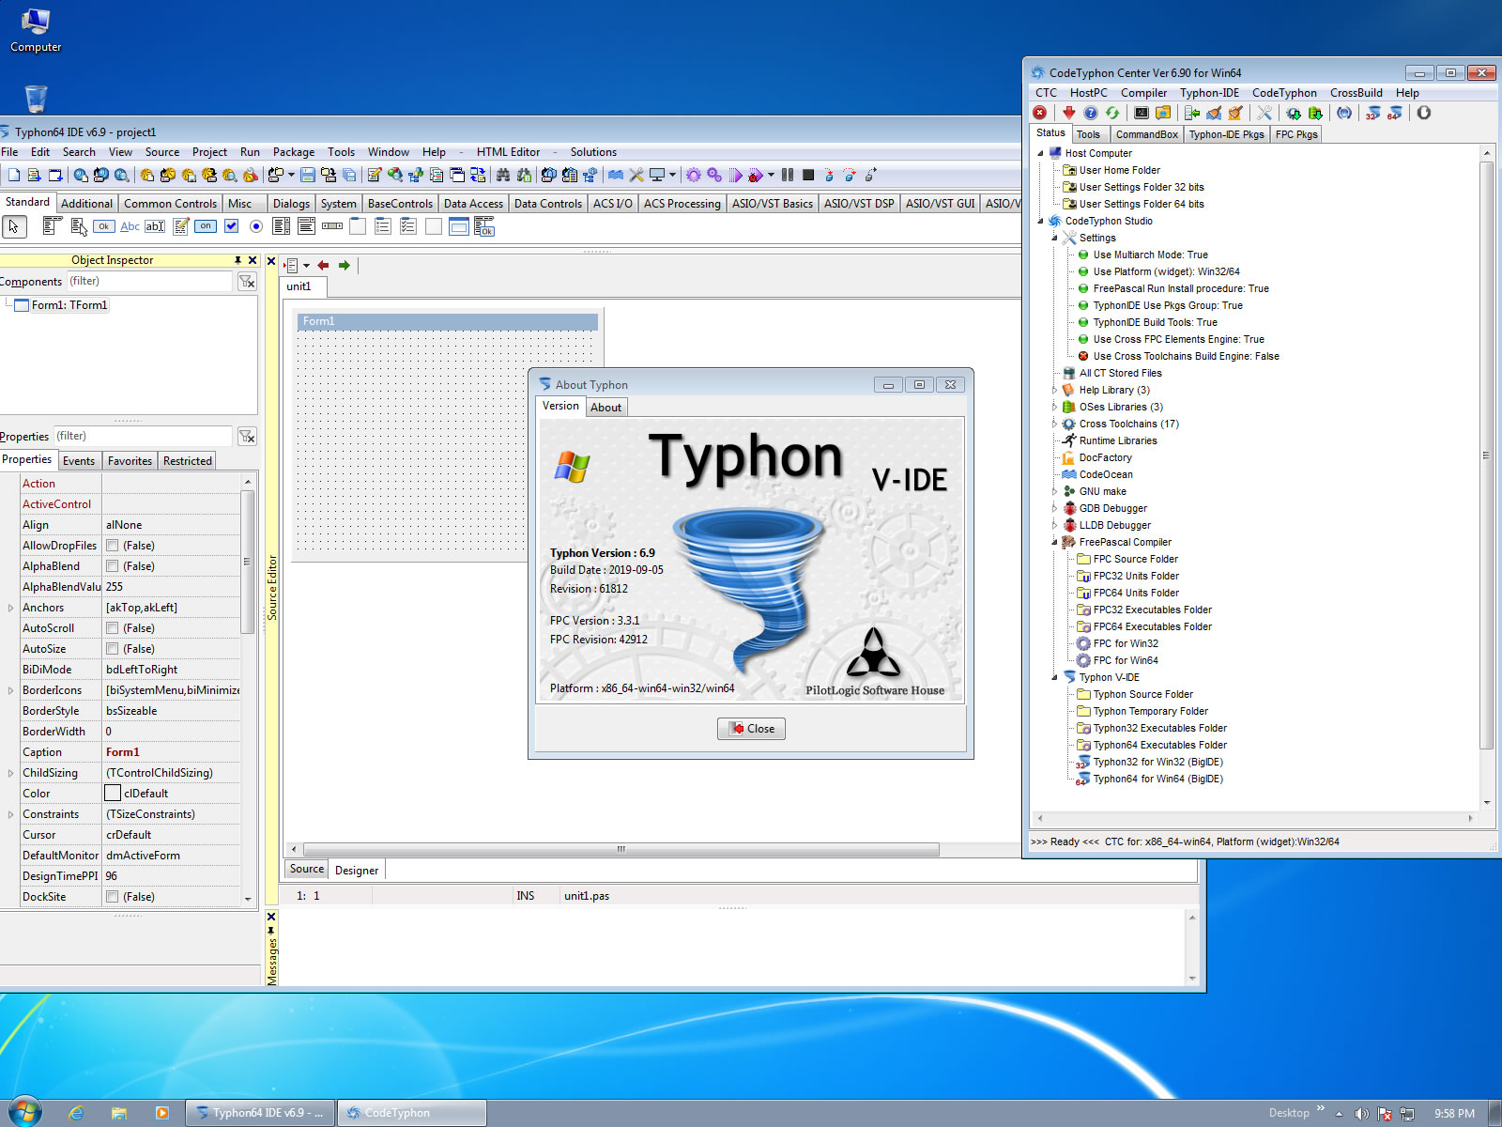The image size is (1502, 1127).
Task: Click the Caption property value Form1
Action: tap(122, 752)
